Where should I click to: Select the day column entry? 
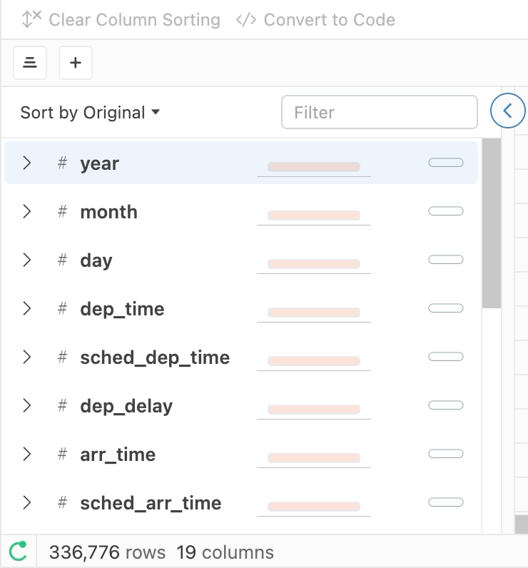pos(96,260)
